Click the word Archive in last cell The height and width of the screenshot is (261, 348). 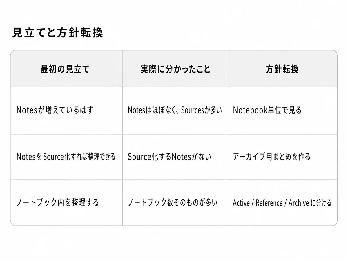point(299,203)
